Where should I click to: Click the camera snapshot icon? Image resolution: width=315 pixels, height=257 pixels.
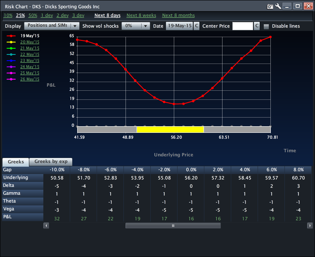tap(270, 6)
